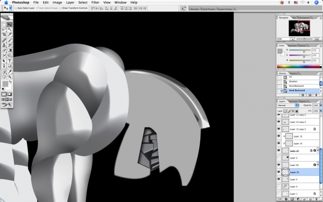
Task: Switch to the Actions tab
Action: click(293, 73)
